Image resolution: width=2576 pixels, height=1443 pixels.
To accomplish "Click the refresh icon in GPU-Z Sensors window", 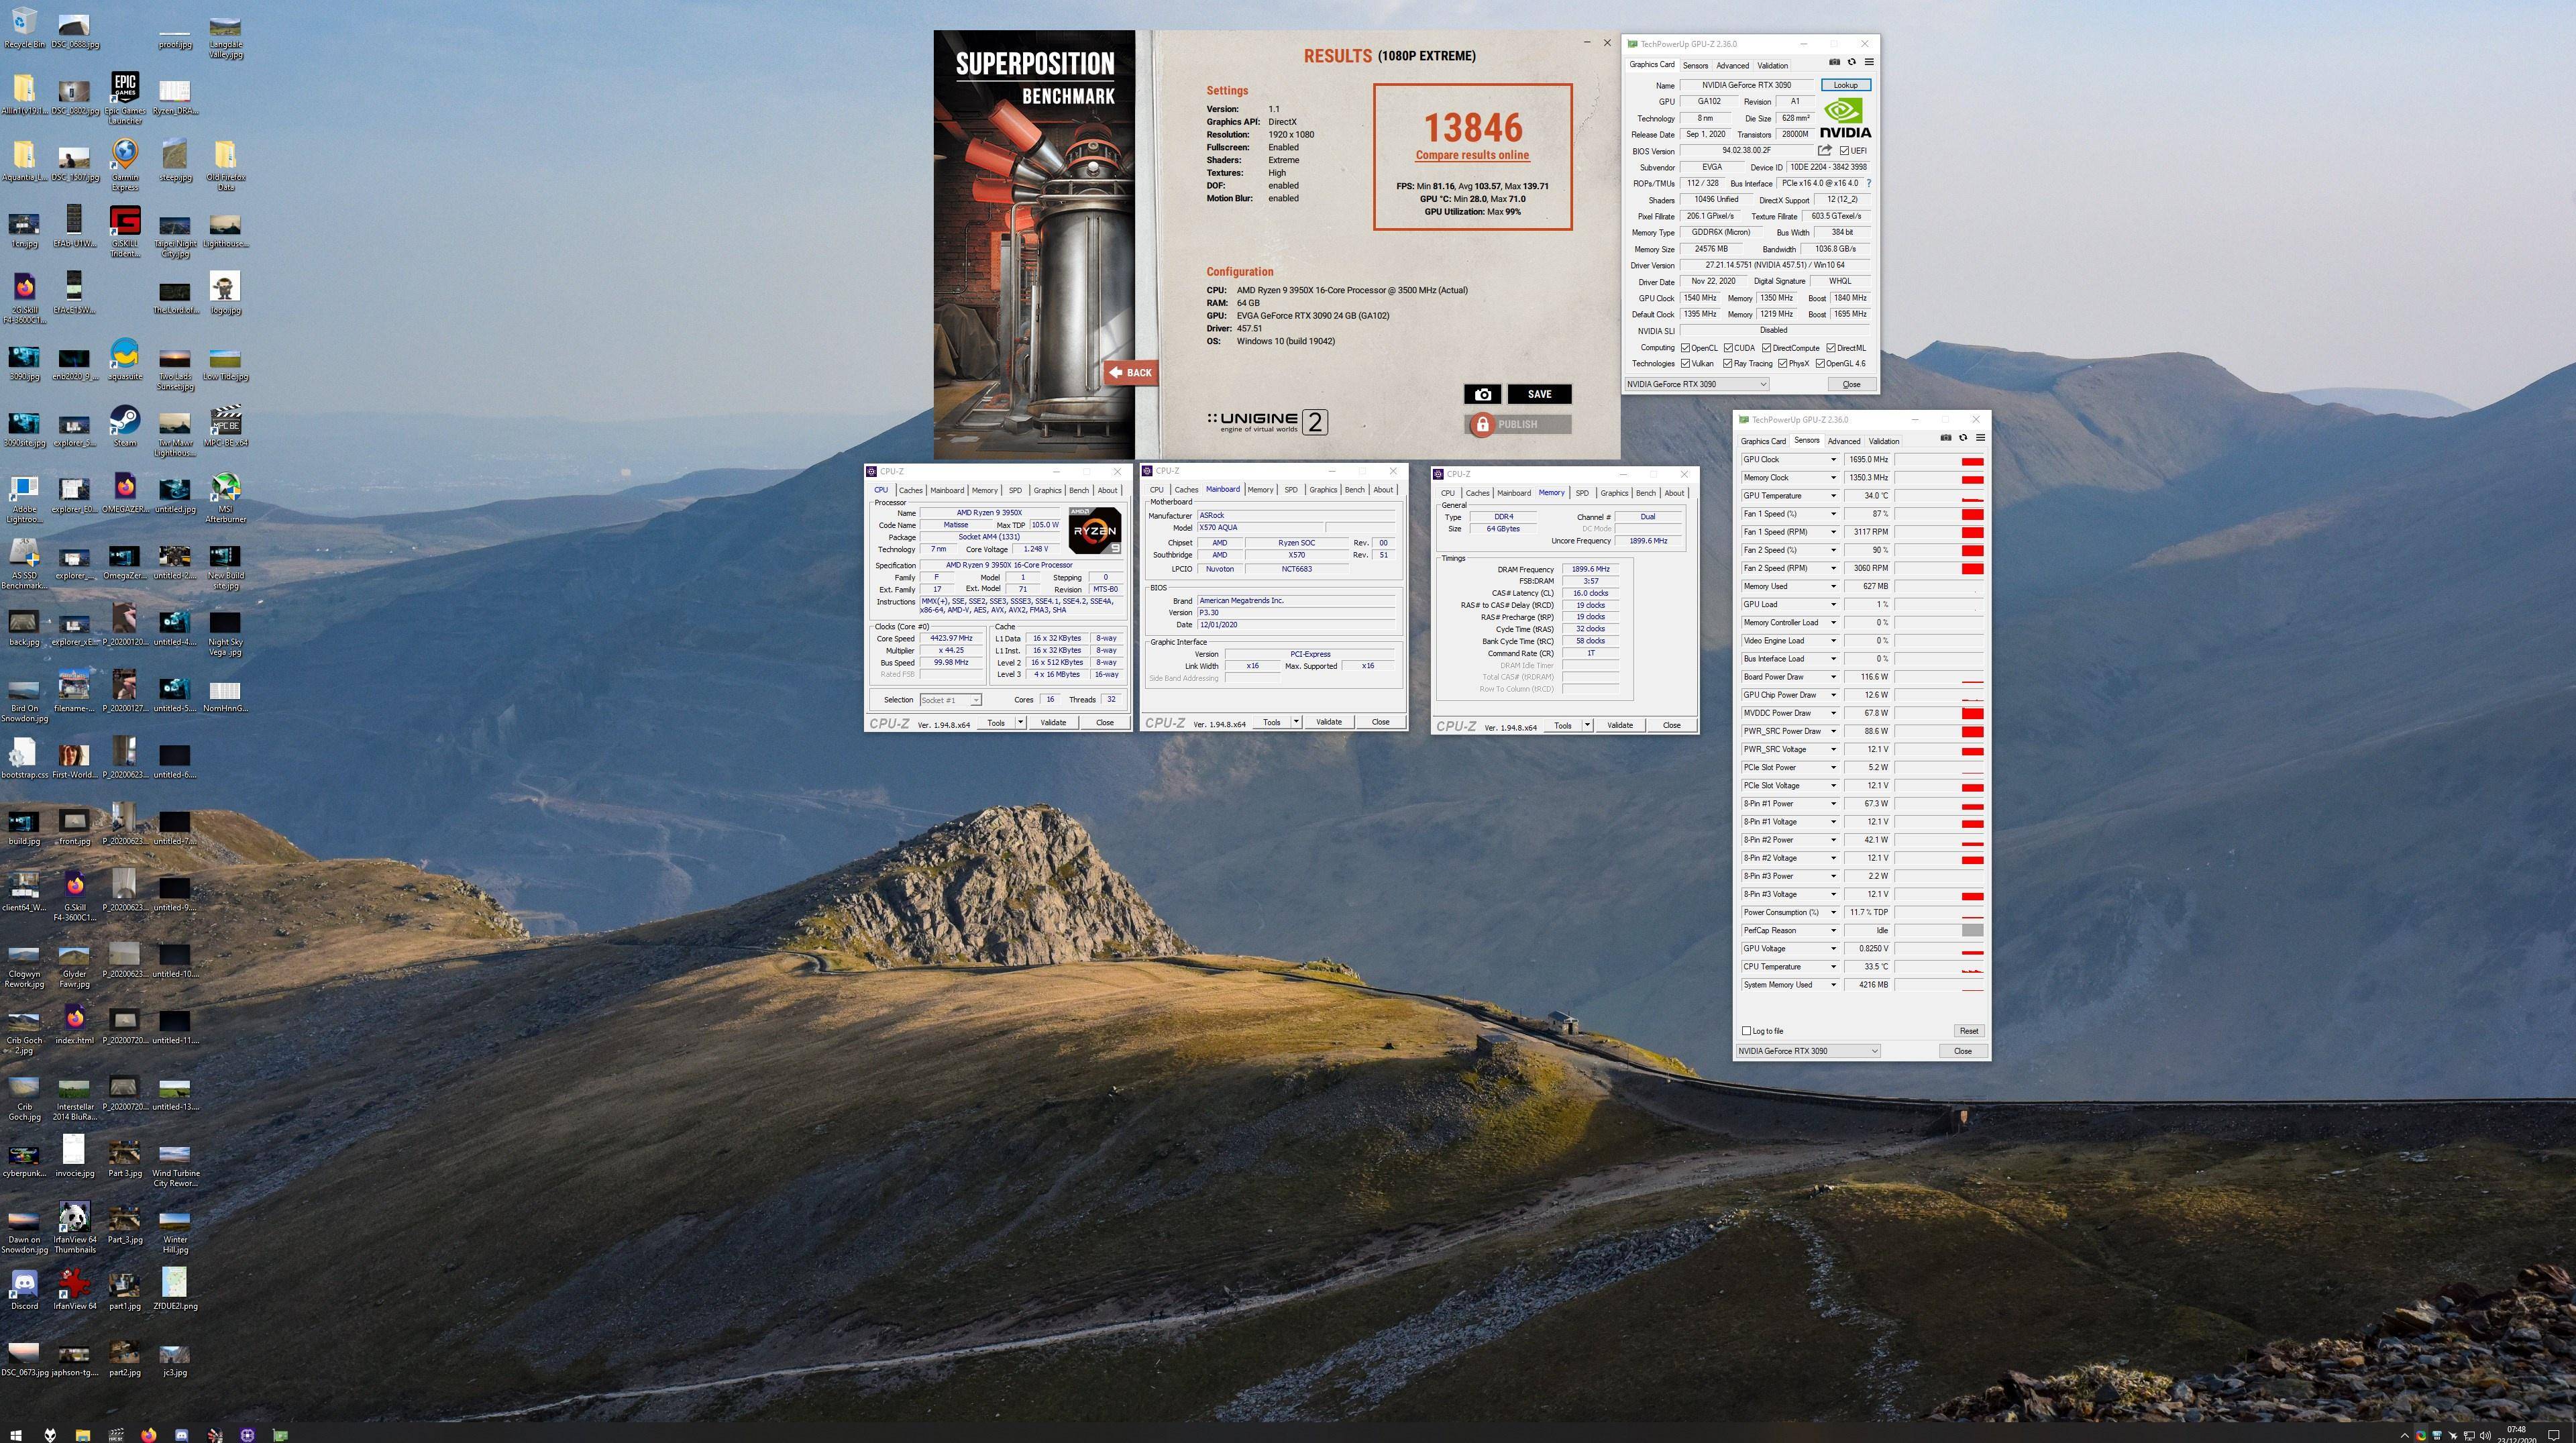I will click(1963, 438).
